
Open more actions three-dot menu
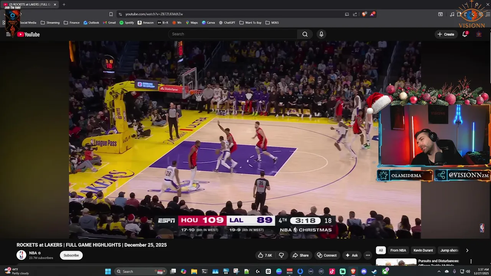coord(367,255)
